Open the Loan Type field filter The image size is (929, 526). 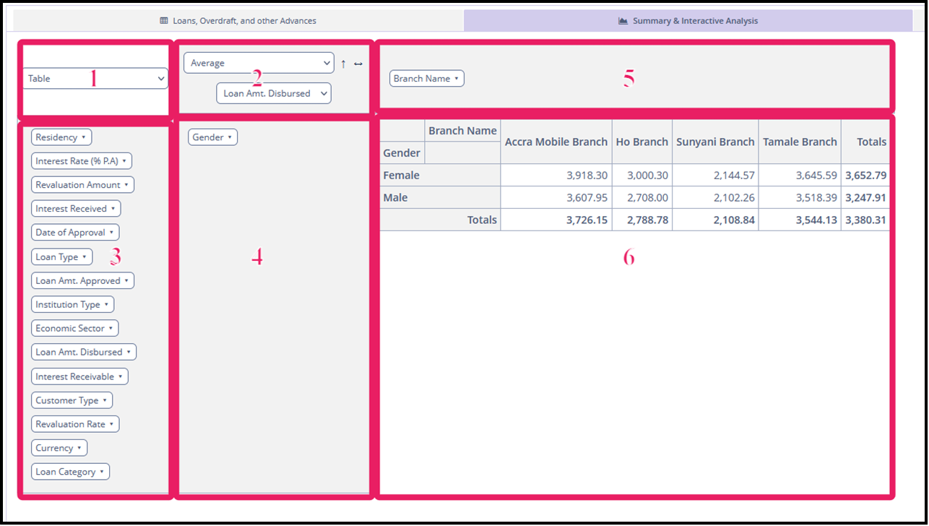[x=61, y=256]
